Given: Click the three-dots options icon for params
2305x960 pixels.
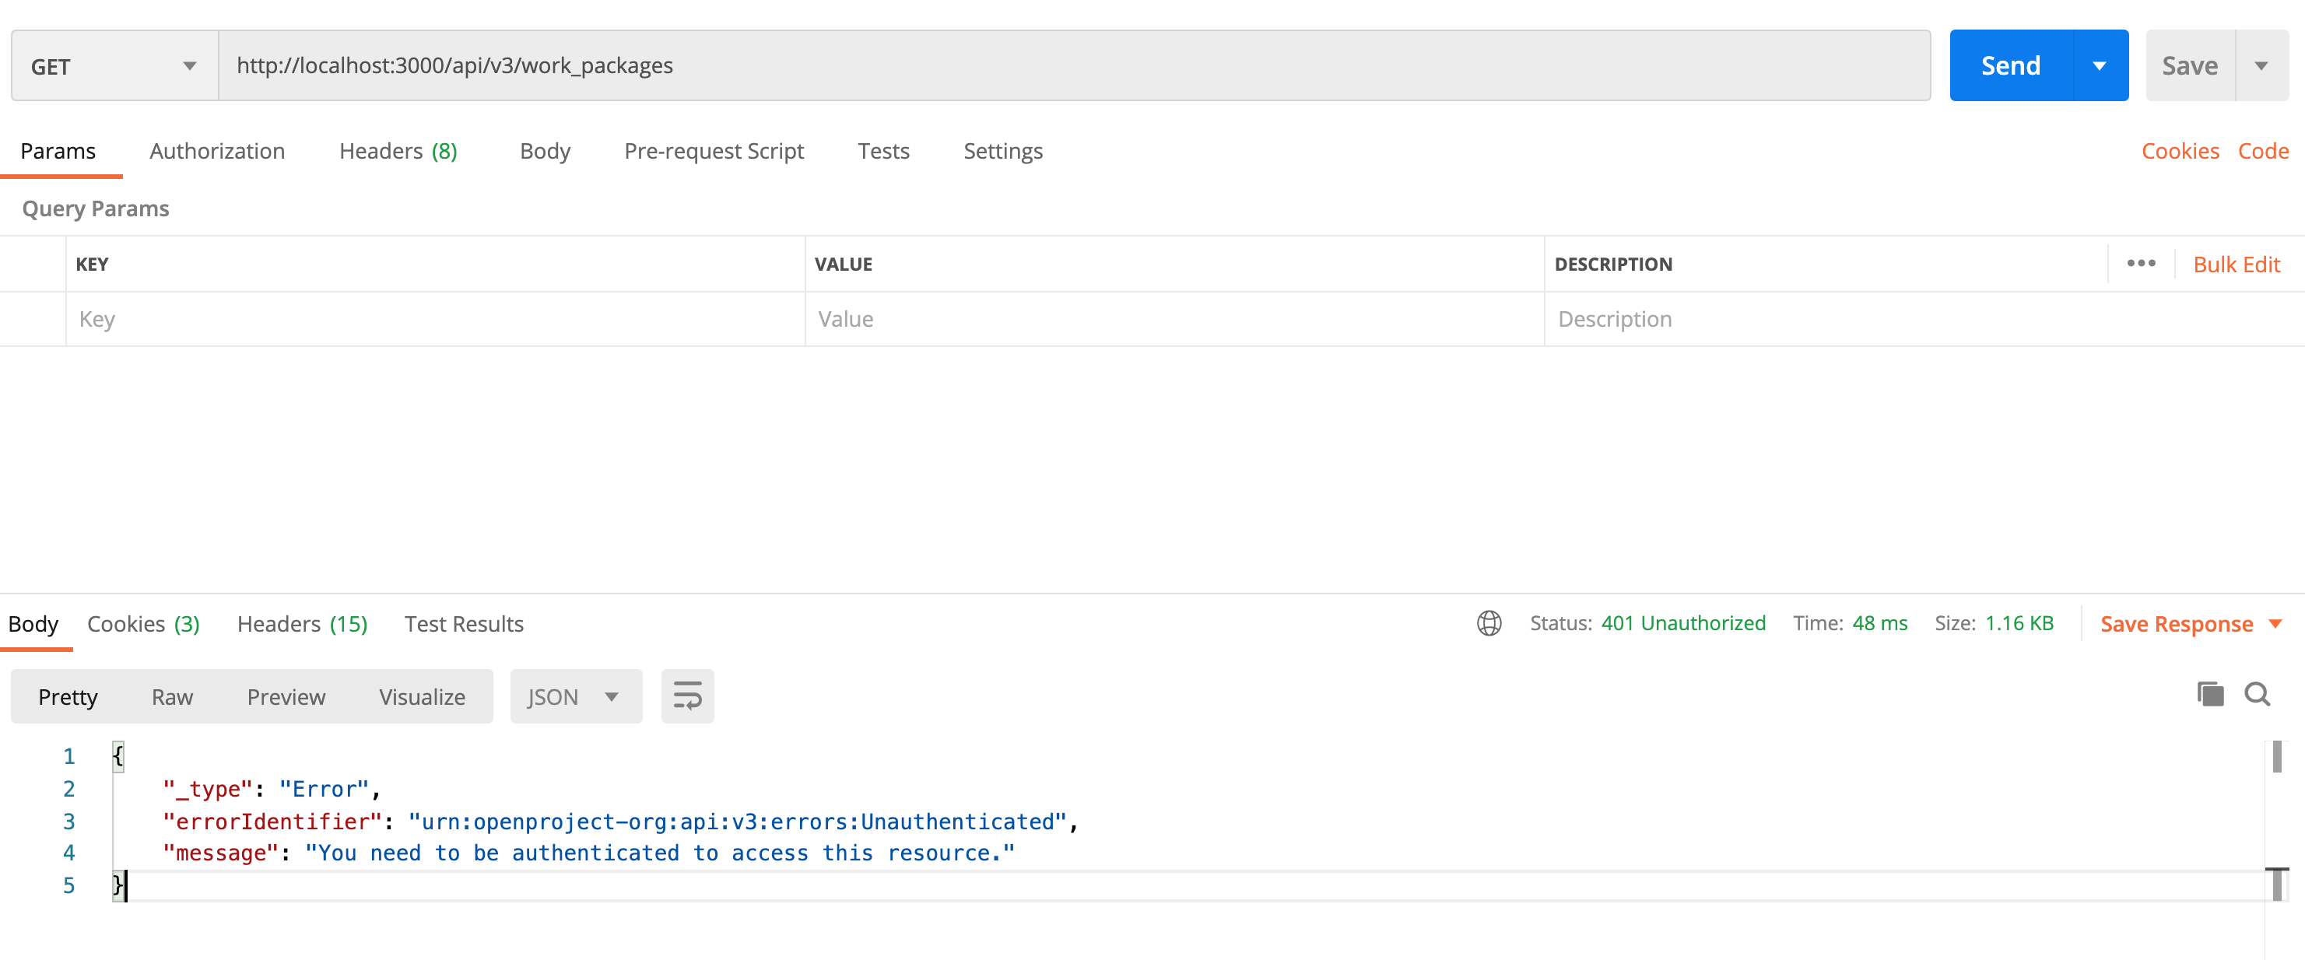Looking at the screenshot, I should (x=2140, y=263).
